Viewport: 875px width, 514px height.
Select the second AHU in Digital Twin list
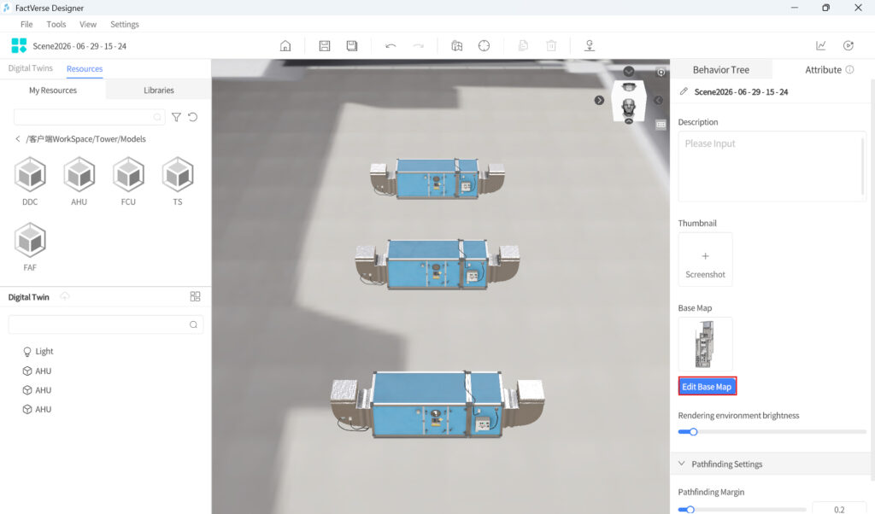[x=37, y=390]
